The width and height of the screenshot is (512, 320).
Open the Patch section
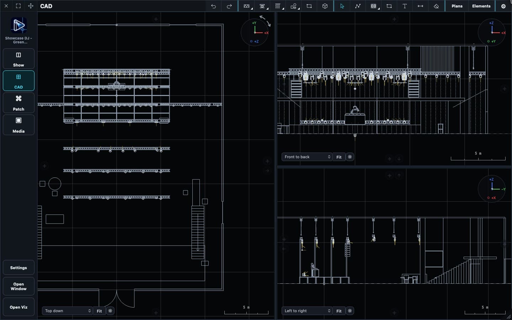(18, 103)
